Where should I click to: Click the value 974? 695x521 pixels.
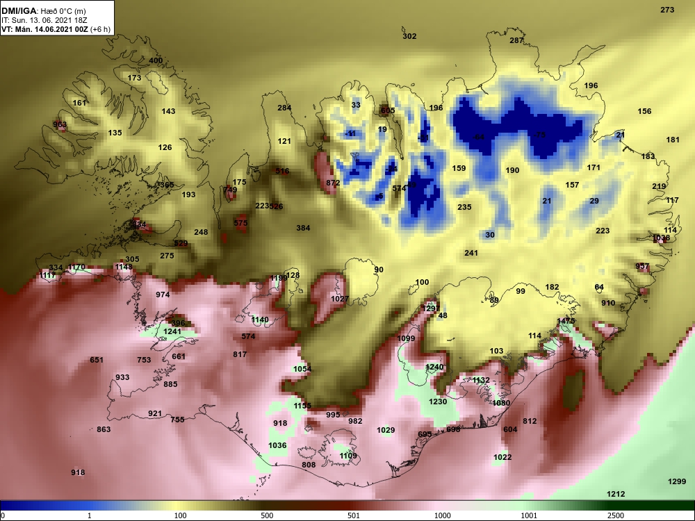coord(163,295)
